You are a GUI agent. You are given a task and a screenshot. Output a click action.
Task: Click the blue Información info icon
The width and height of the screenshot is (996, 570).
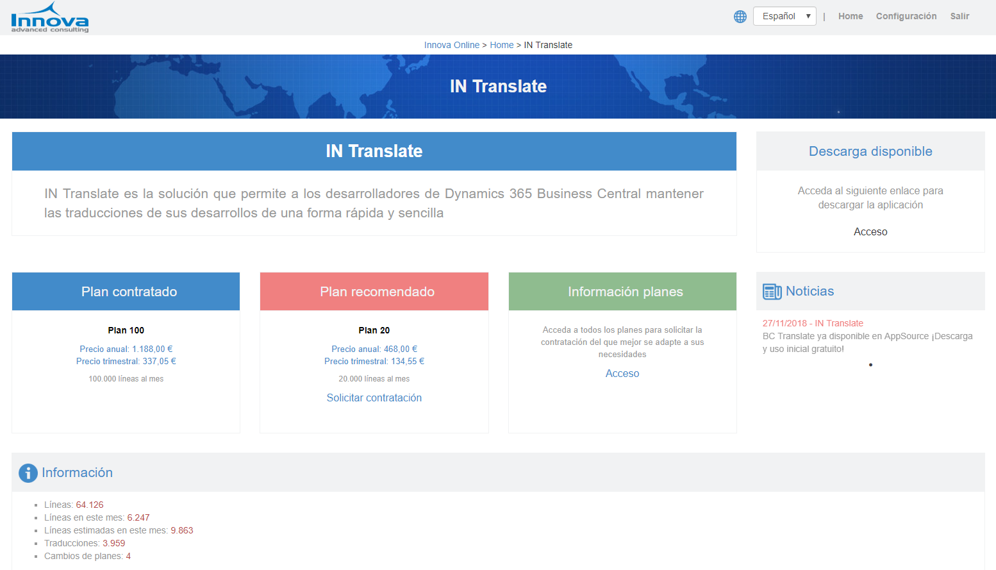(x=28, y=473)
